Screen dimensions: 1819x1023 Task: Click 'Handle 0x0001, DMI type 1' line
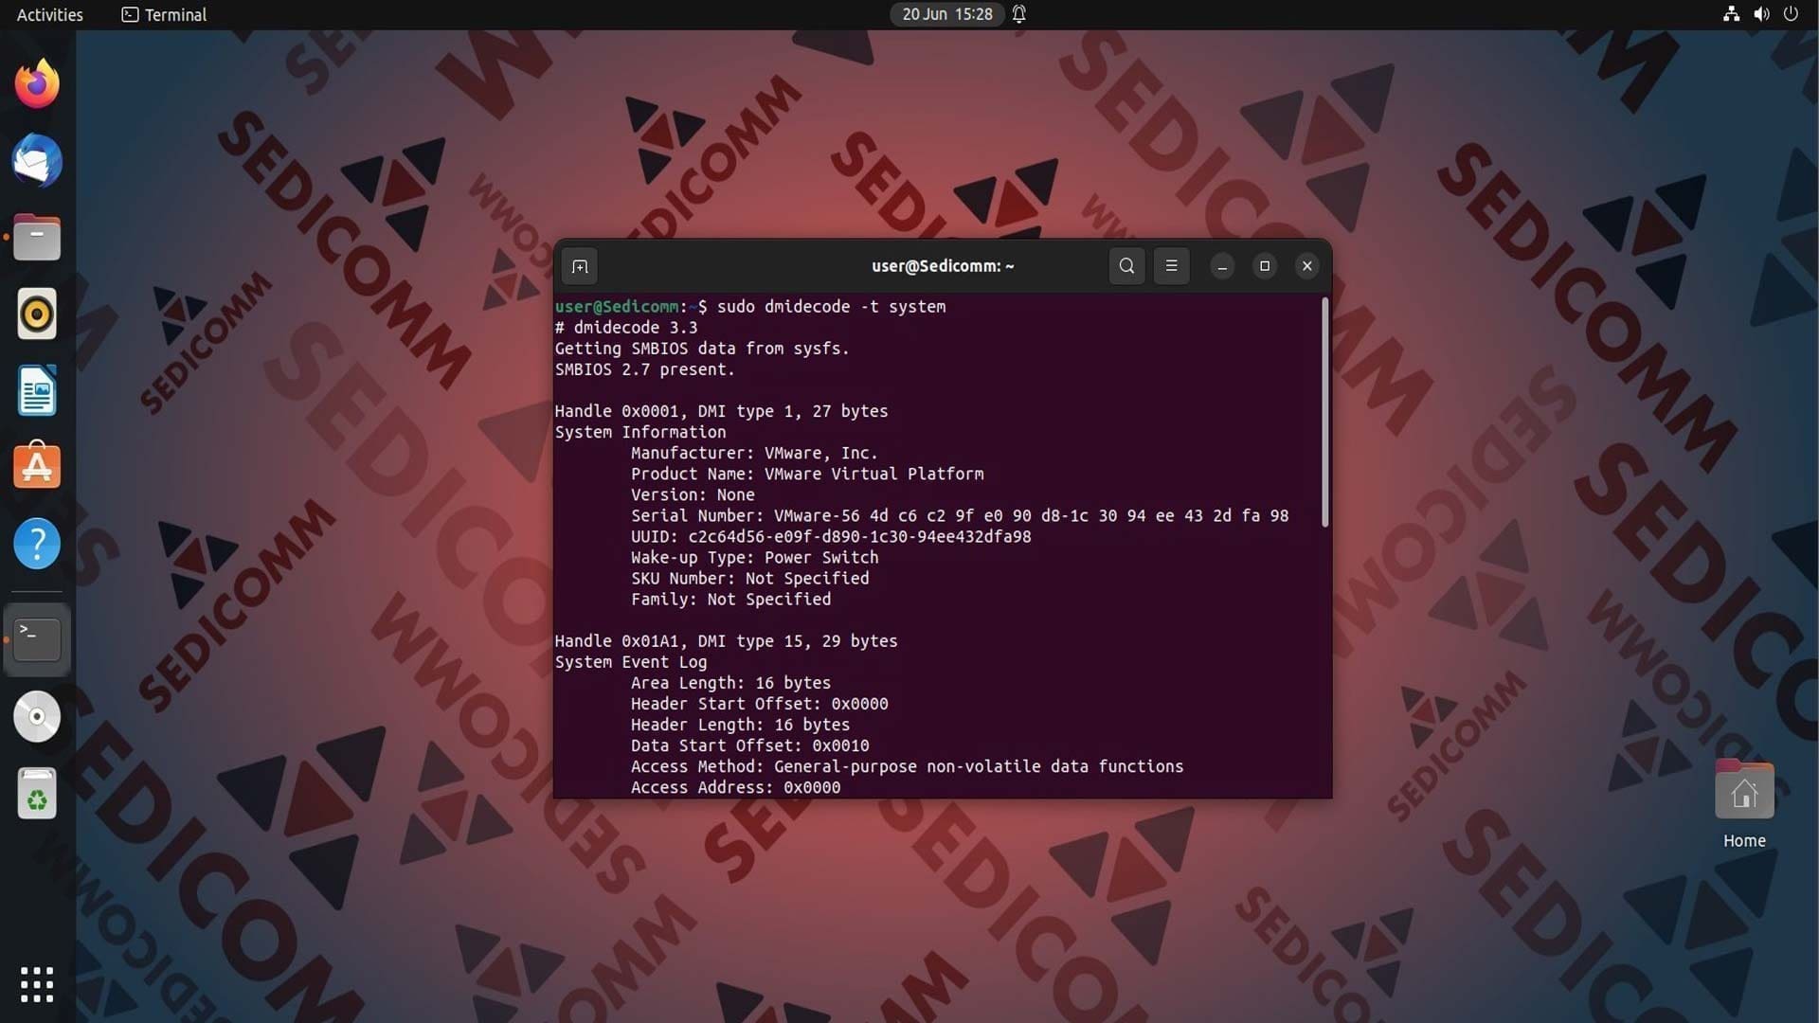[x=721, y=411]
